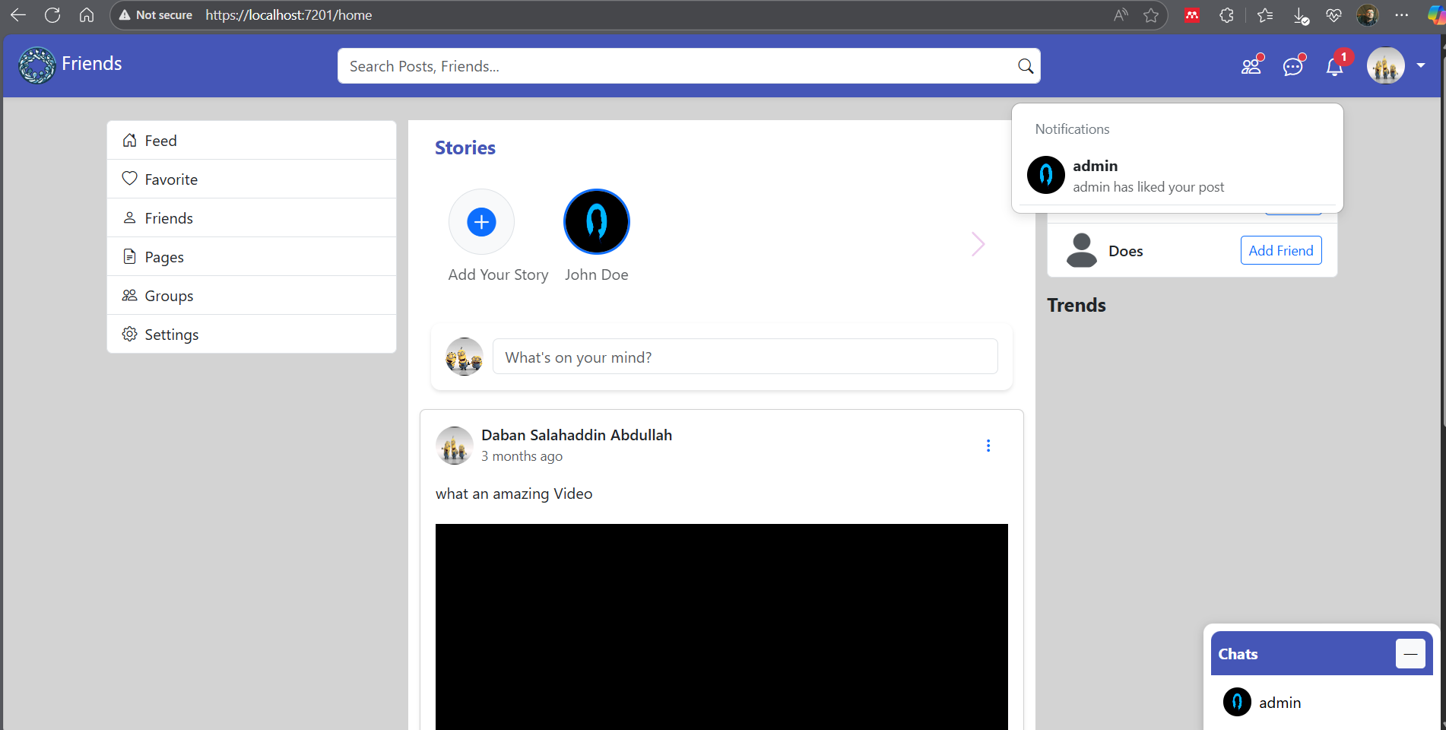
Task: Open Settings from the sidebar menu
Action: (171, 335)
